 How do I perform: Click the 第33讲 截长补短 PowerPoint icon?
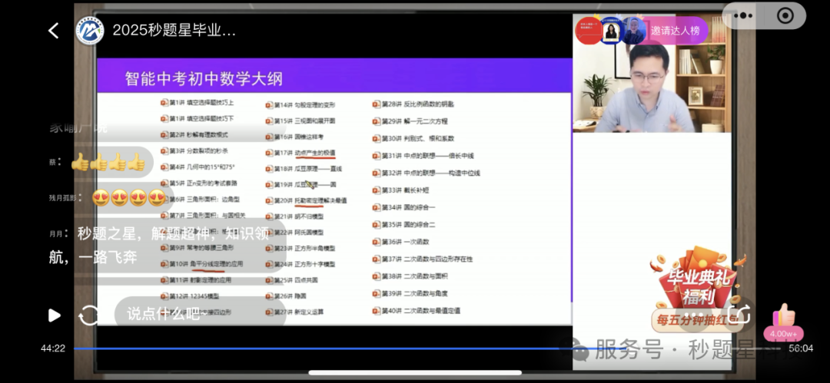pyautogui.click(x=377, y=190)
